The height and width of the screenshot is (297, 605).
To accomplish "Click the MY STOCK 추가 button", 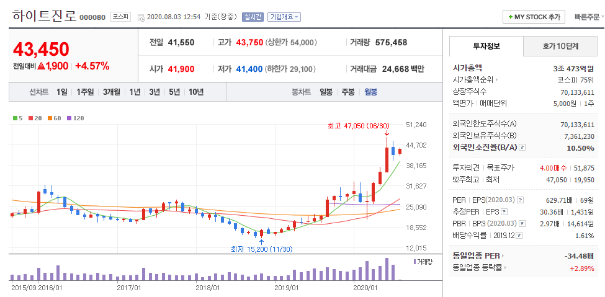I will (x=534, y=17).
